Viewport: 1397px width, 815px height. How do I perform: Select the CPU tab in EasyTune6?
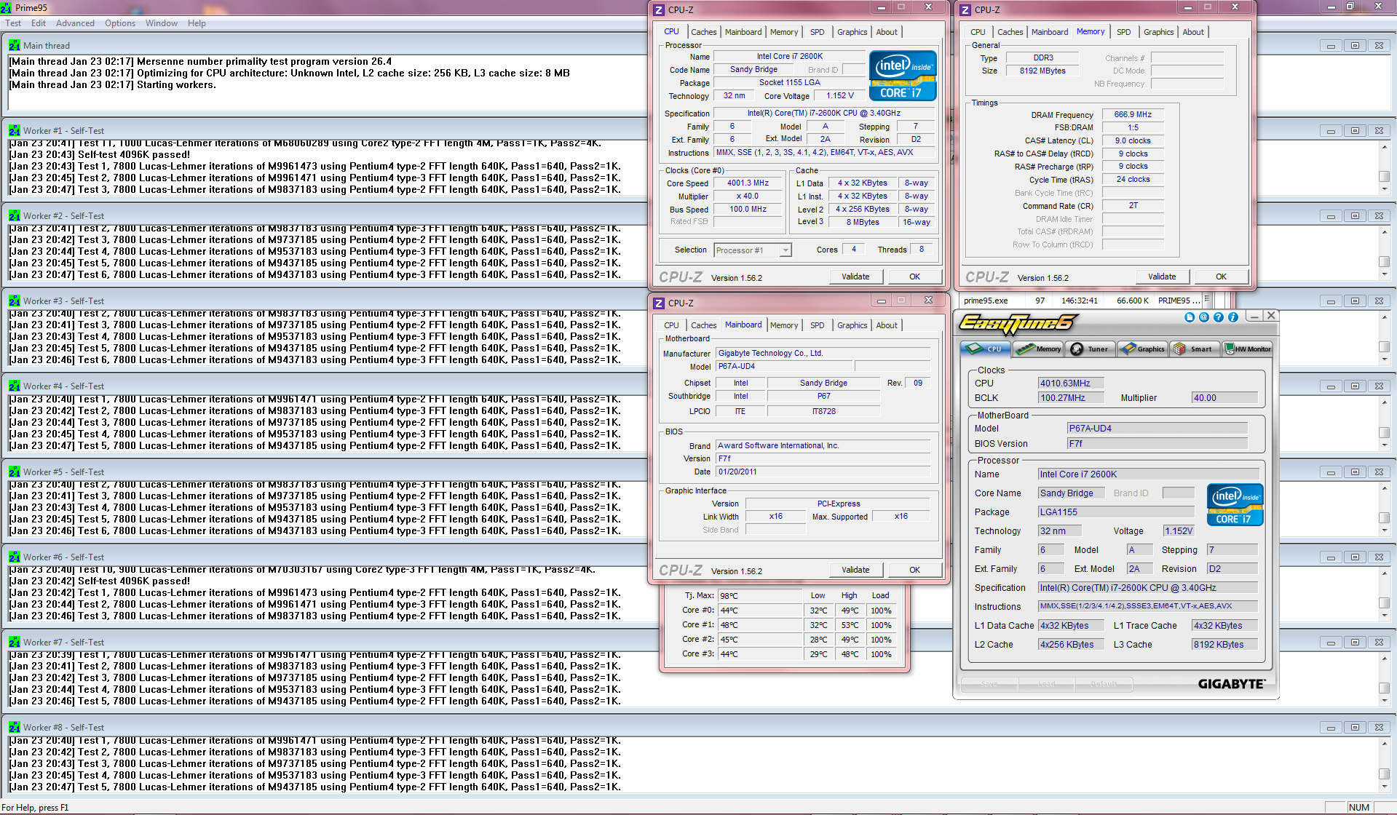(x=986, y=349)
